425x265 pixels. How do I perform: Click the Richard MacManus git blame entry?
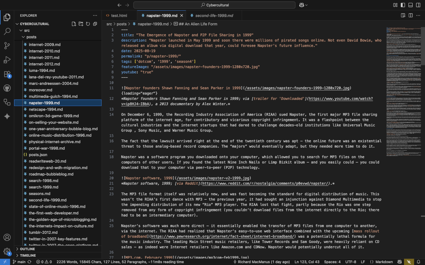click(261, 262)
